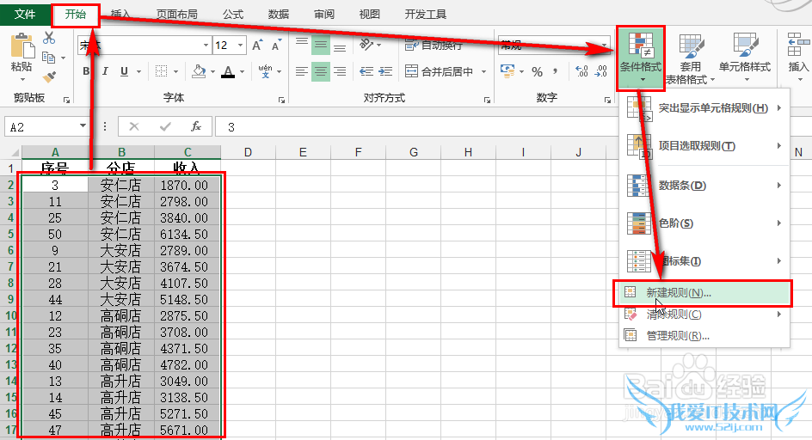Image resolution: width=812 pixels, height=440 pixels.
Task: Open the font group dialog launcher
Action: (281, 100)
